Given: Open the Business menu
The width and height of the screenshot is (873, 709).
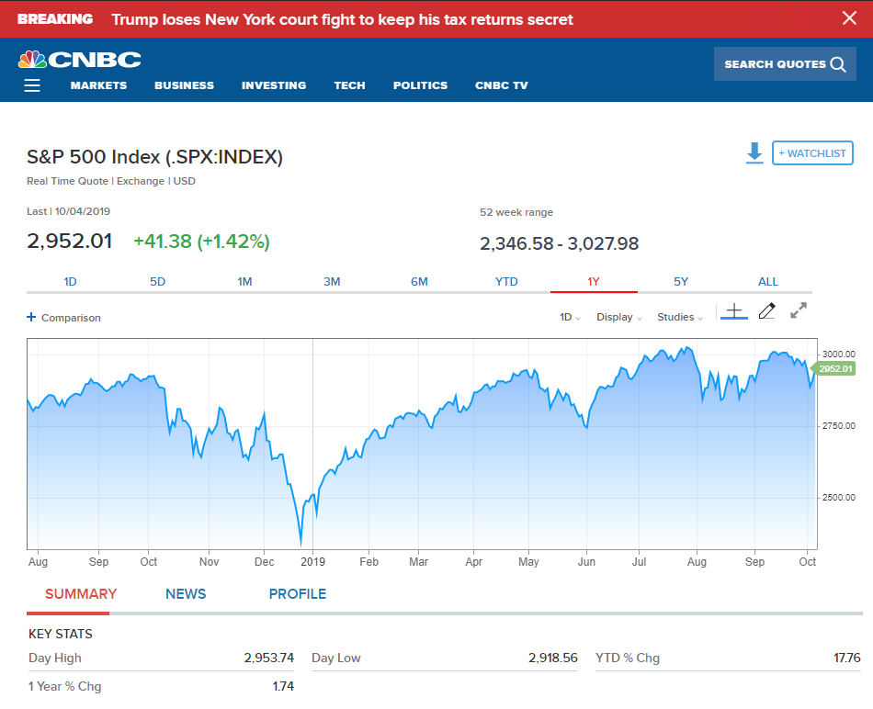Looking at the screenshot, I should click(185, 85).
